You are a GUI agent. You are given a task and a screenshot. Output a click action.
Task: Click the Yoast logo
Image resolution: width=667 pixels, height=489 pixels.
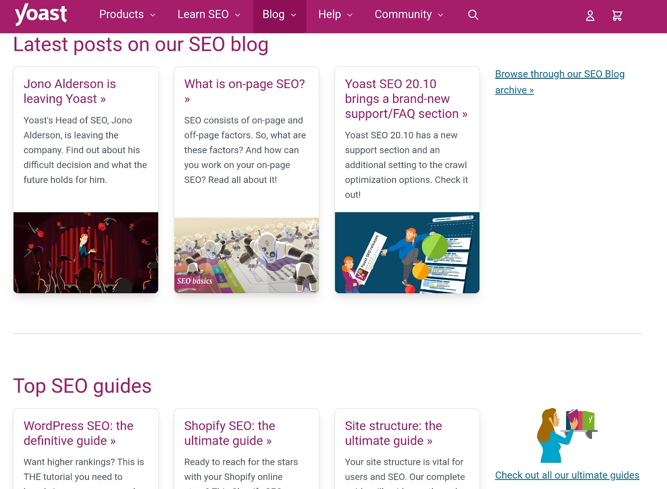pyautogui.click(x=41, y=14)
